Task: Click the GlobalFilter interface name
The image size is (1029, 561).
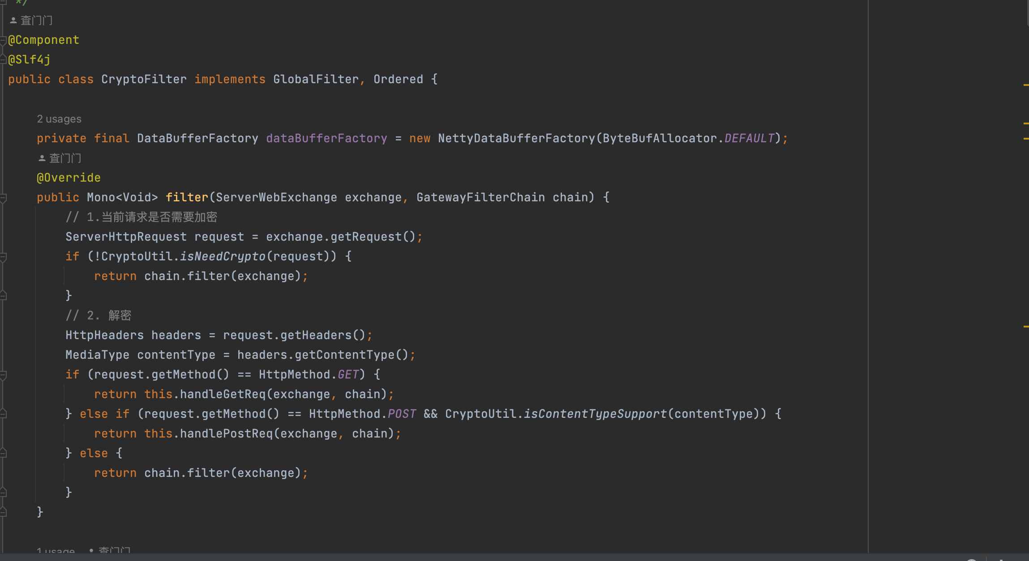Action: tap(316, 79)
